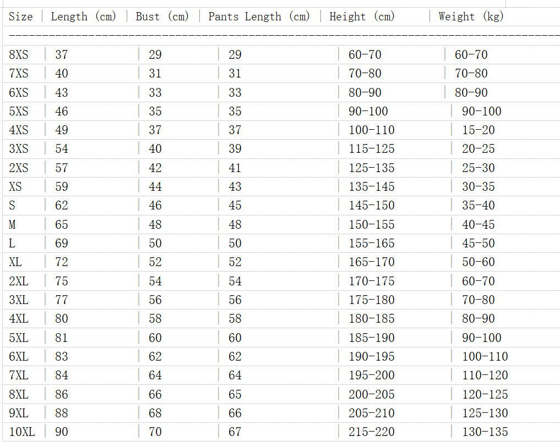Viewport: 560px width, 442px height.
Task: Click bust value 58 in 4XL row
Action: 155,319
